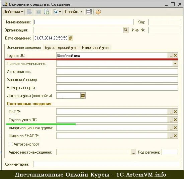Open the Действия menu
Image resolution: width=184 pixels, height=179 pixels.
(13, 12)
